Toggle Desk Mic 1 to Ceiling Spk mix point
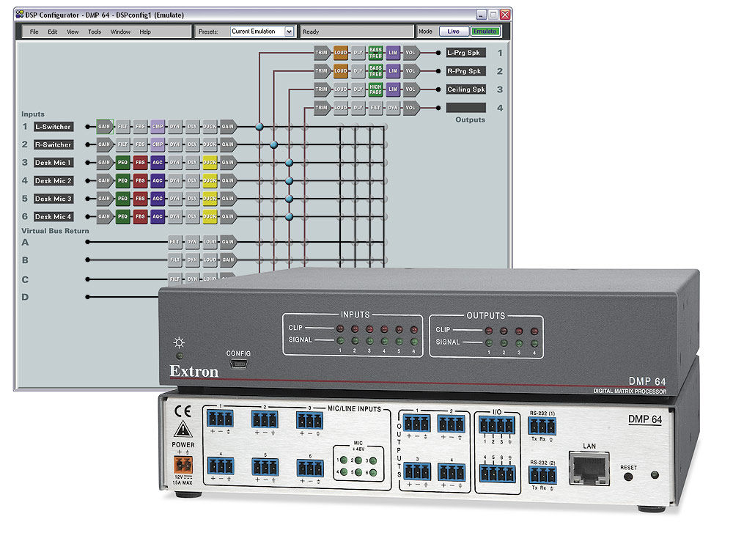733x533 pixels. (x=290, y=162)
